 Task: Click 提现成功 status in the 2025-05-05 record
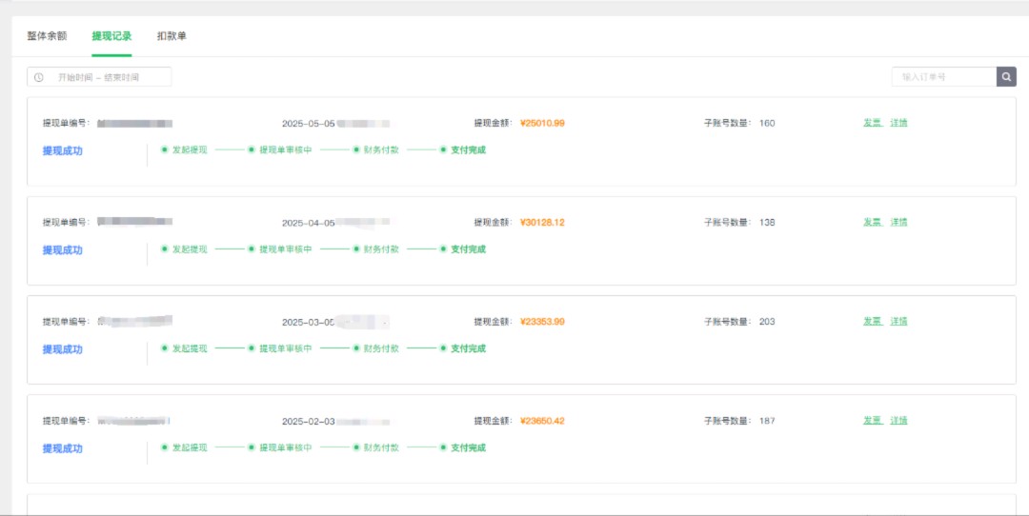click(x=62, y=150)
